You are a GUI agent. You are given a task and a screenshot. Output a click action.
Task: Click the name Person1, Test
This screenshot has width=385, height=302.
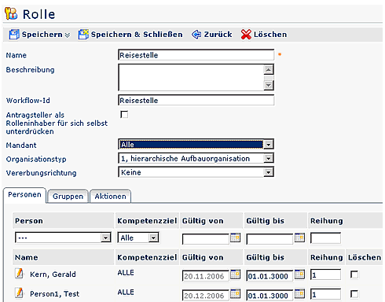click(54, 294)
